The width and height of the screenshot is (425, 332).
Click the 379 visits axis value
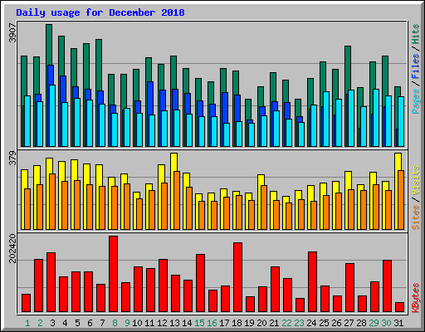[x=12, y=158]
